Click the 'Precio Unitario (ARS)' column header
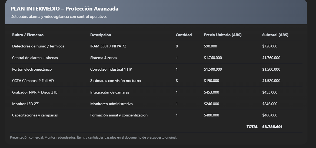The height and width of the screenshot is (148, 316). 222,35
